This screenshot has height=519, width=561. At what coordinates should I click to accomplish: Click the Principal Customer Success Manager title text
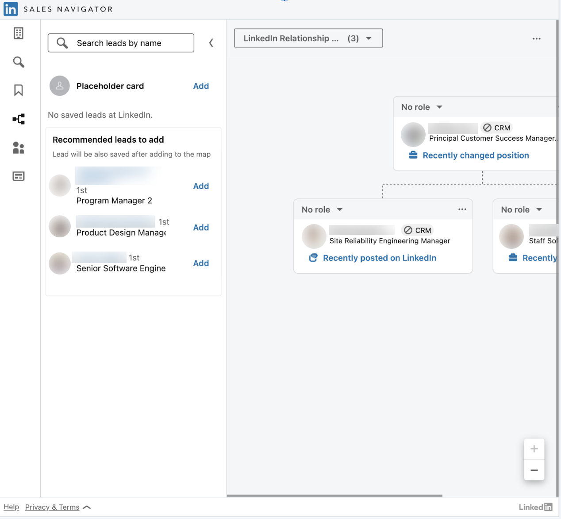point(492,139)
